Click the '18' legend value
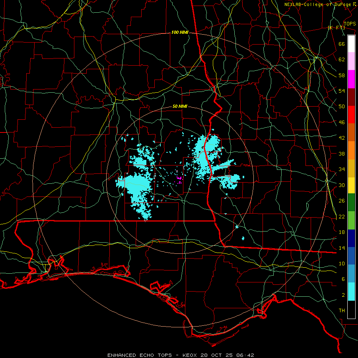This screenshot has width=358, height=358. coord(342,232)
